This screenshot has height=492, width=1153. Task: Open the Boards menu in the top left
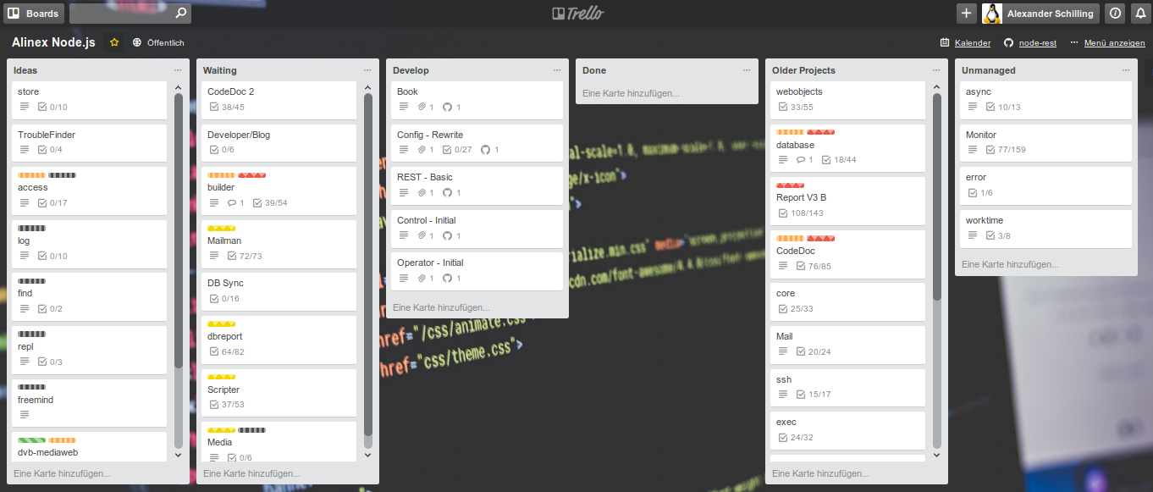pyautogui.click(x=34, y=13)
